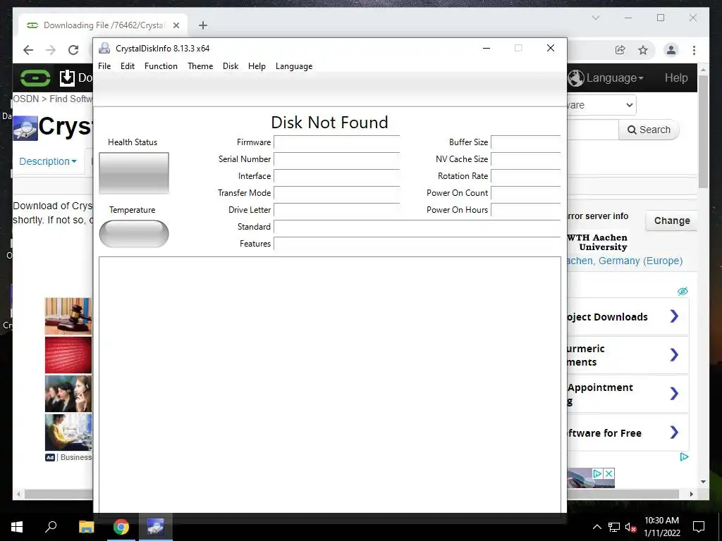Open the Language menu in CrystalDiskInfo

coord(294,66)
